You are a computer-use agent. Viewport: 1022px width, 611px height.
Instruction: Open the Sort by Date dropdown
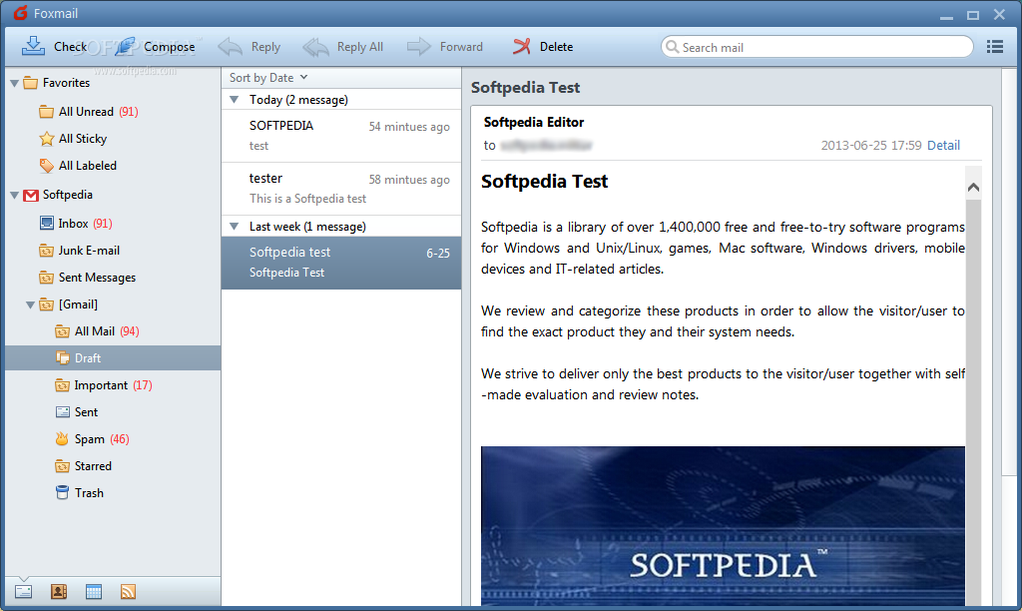pos(267,78)
